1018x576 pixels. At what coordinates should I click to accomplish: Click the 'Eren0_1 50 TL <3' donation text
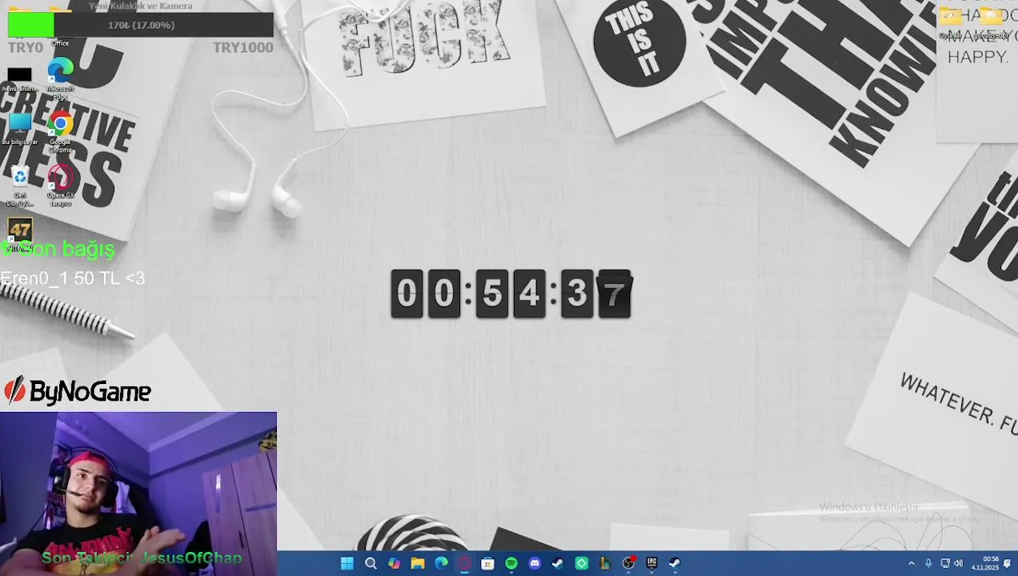(x=73, y=278)
